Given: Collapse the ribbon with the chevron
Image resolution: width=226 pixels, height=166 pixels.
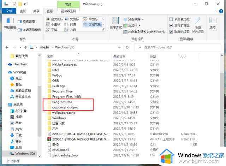Looking at the screenshot, I should (x=216, y=11).
